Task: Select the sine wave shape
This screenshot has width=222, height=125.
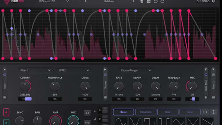Action: point(121,121)
